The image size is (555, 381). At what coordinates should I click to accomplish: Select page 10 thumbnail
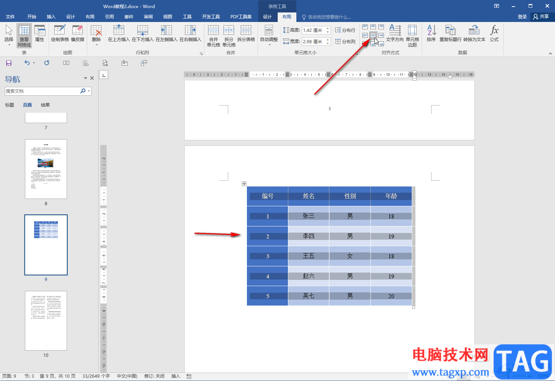(46, 321)
